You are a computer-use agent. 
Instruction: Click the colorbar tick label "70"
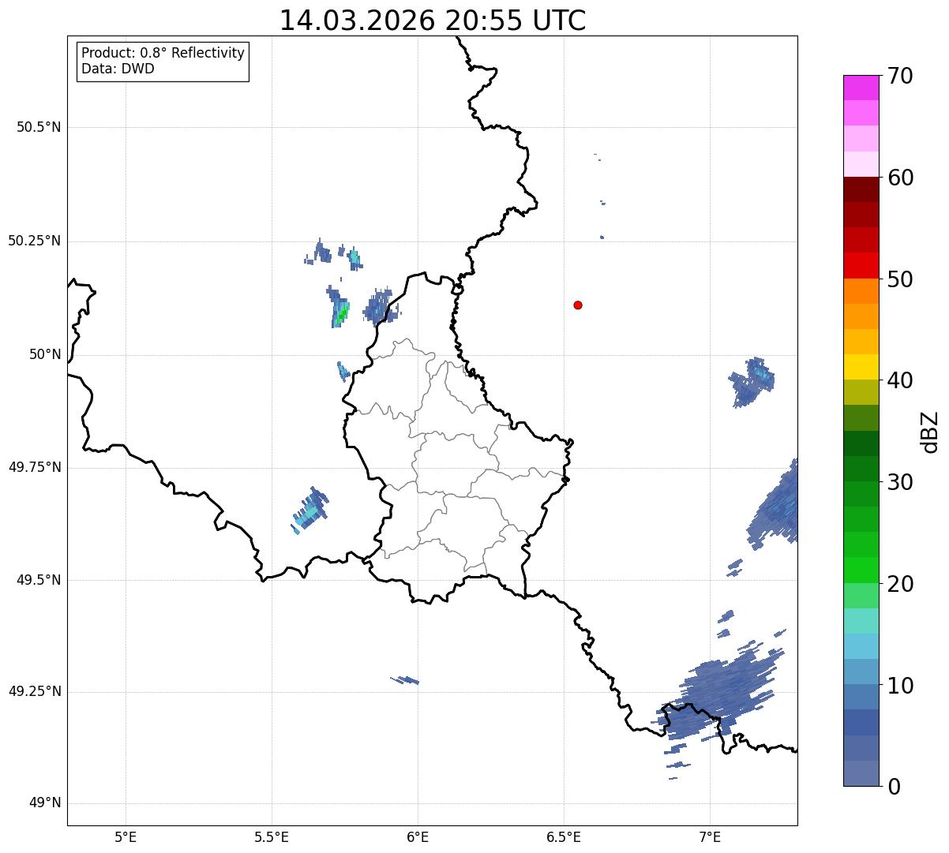pos(900,76)
